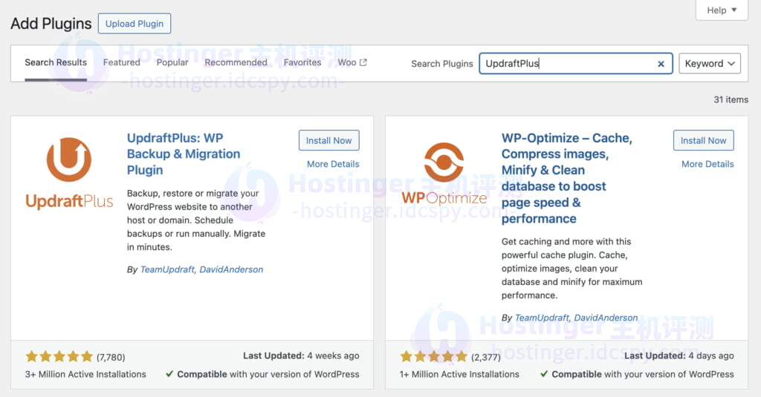Click the external link icon beside Woo
This screenshot has height=397, width=761.
point(363,63)
